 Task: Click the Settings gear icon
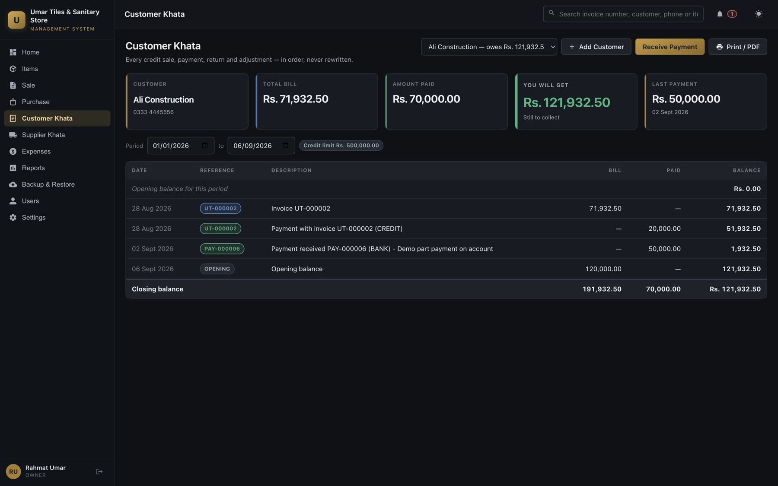pyautogui.click(x=13, y=217)
